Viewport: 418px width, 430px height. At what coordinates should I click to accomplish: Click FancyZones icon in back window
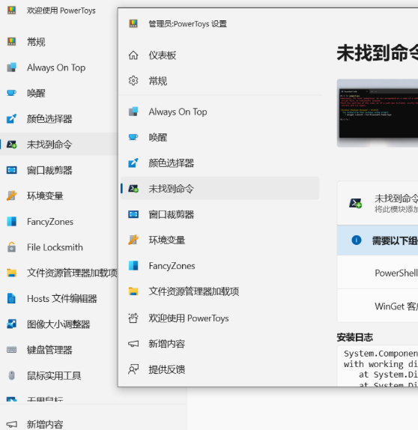coord(11,221)
